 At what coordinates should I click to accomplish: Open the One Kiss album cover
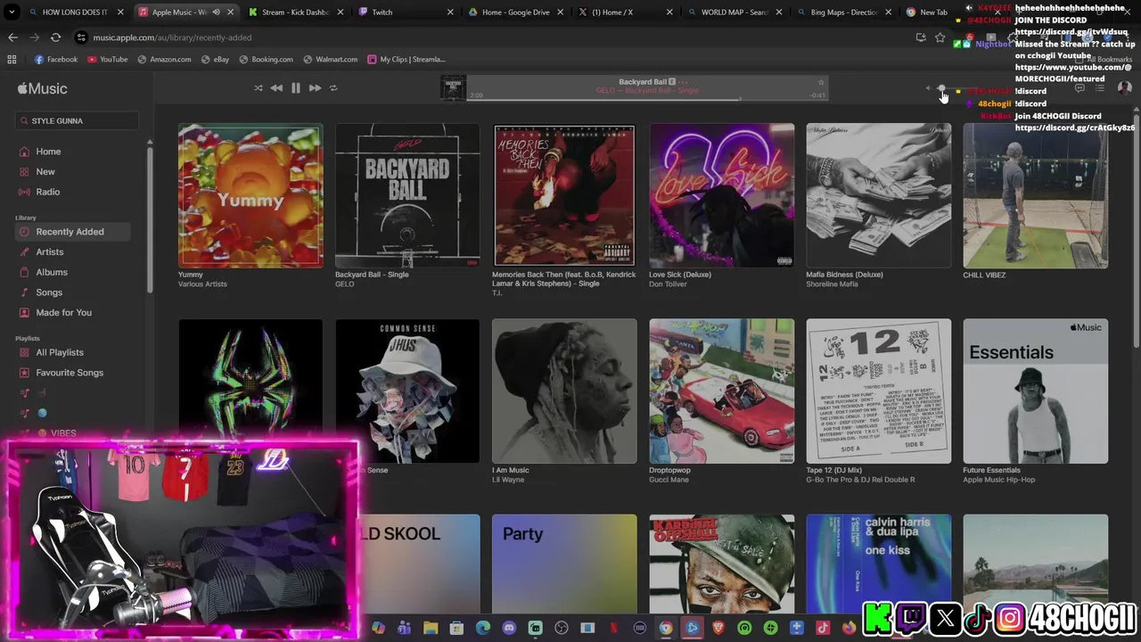878,564
